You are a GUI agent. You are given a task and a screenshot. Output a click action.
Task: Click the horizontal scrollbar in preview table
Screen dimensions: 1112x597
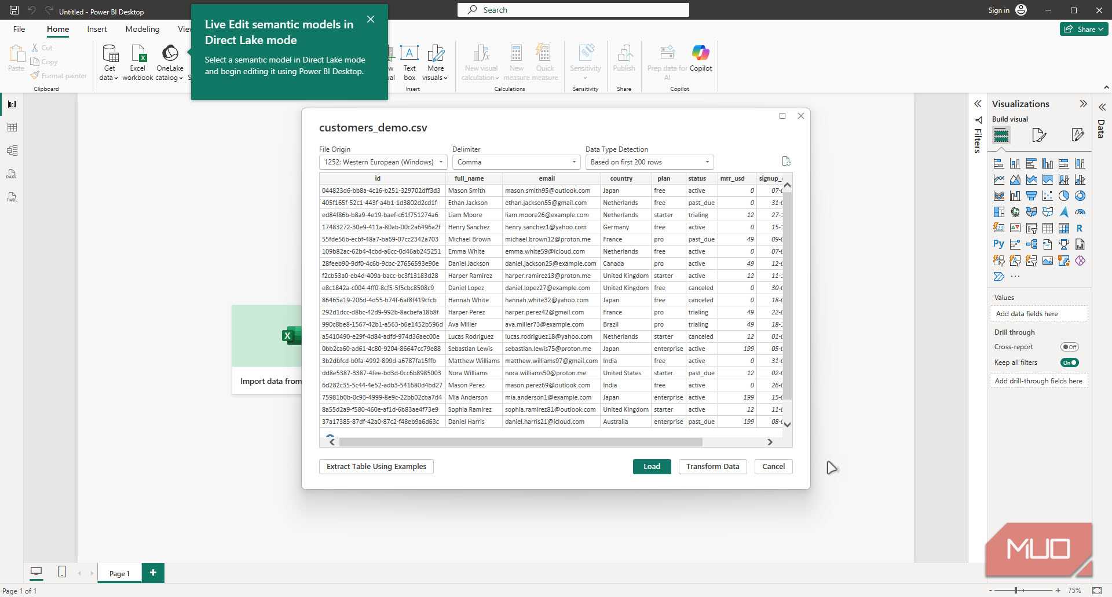pos(521,442)
